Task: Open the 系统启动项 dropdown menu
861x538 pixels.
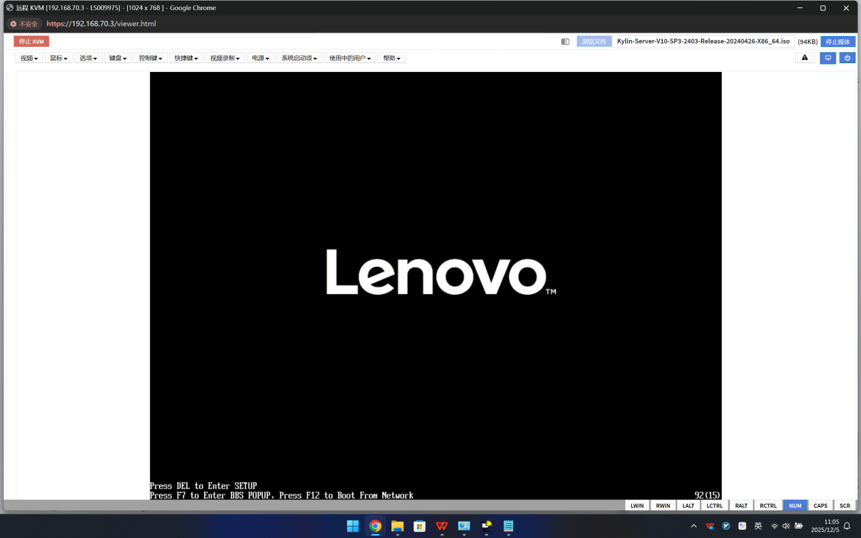Action: [300, 58]
